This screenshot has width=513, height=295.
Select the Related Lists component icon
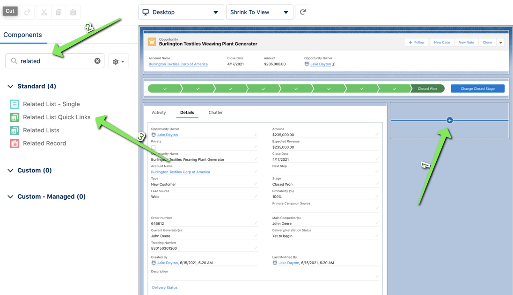pos(15,130)
